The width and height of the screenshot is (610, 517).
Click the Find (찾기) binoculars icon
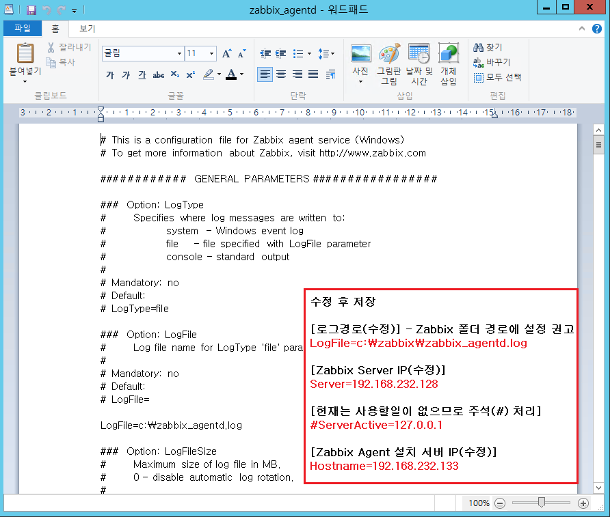478,47
